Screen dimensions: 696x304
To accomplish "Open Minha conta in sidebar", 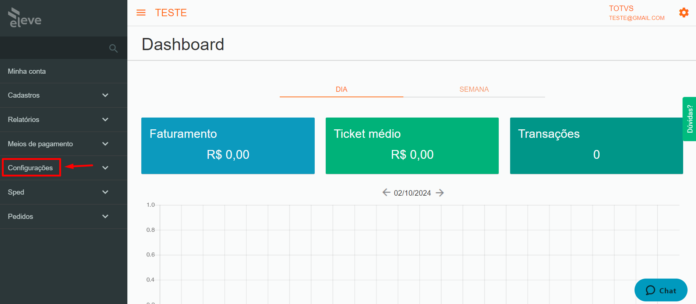I will coord(64,71).
